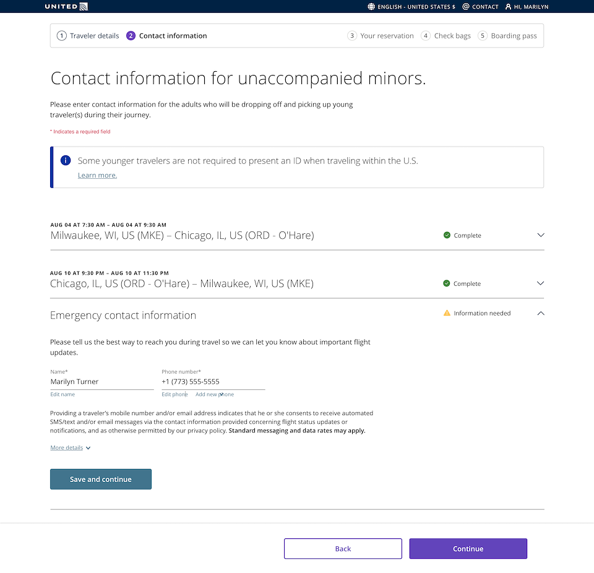594x573 pixels.
Task: Click the Milwaukee to Chicago route title
Action: click(x=182, y=235)
